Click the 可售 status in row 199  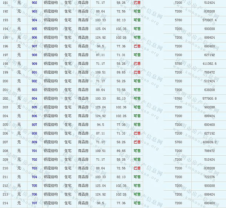coord(137,72)
